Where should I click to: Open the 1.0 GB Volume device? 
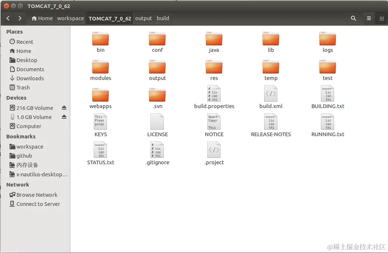(32, 117)
